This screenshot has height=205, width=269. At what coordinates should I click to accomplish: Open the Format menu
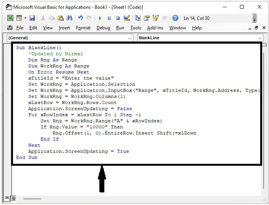click(83, 28)
